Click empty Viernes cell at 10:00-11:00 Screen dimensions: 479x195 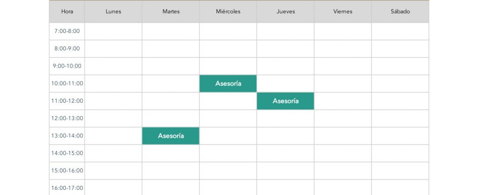tap(343, 83)
